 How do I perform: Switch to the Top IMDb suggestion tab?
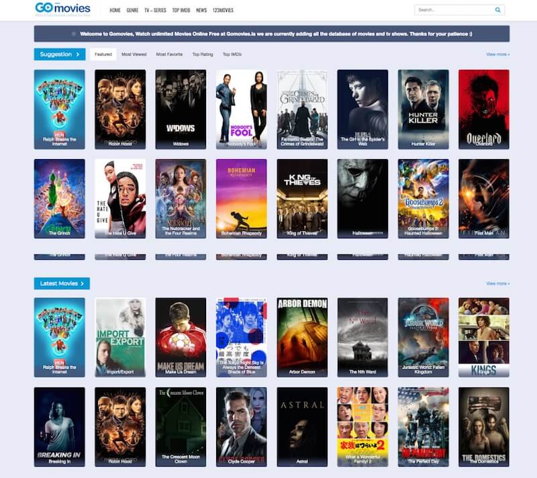pos(232,54)
